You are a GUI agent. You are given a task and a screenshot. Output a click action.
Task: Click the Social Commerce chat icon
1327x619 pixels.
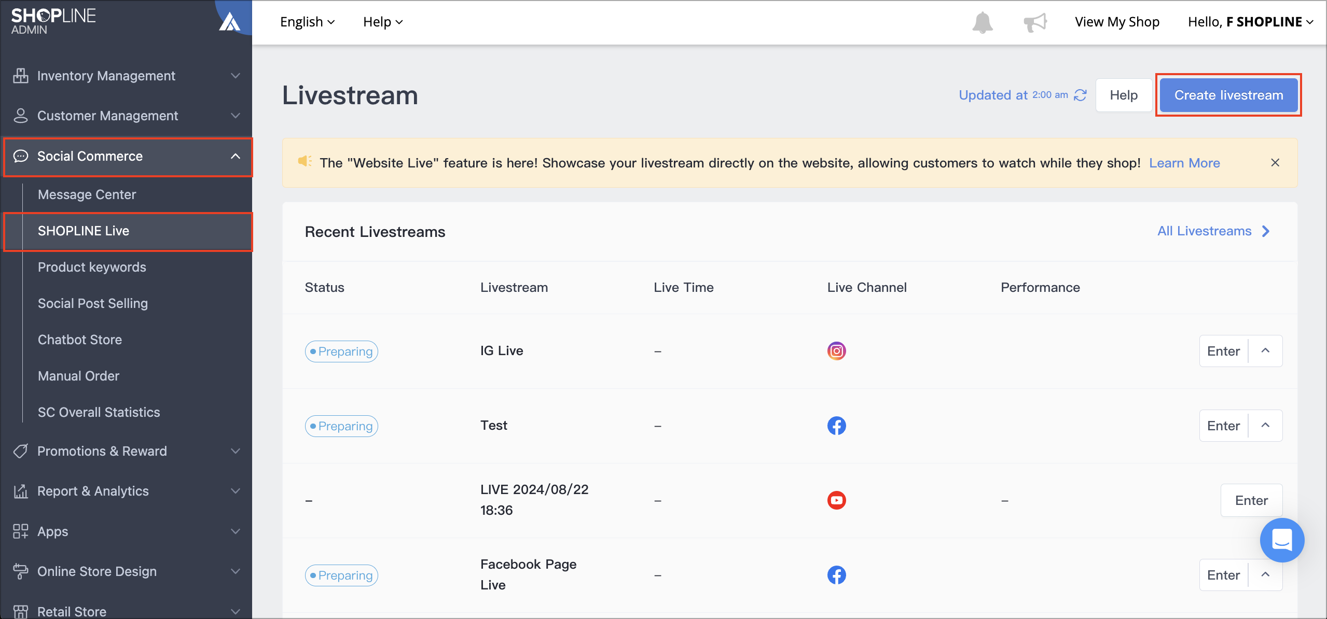21,156
